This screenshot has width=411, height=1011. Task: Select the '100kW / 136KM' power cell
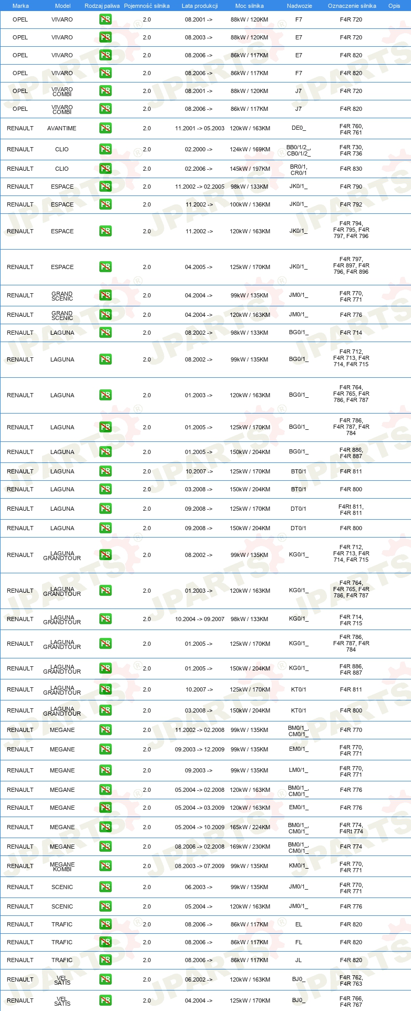[x=250, y=204]
